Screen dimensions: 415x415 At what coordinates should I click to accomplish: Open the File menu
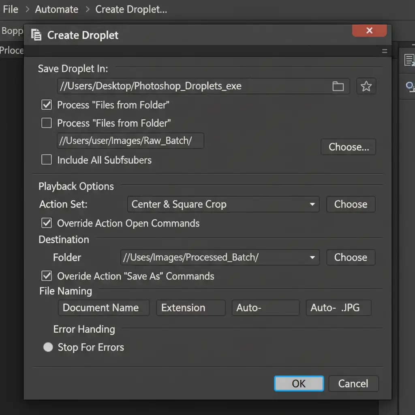[11, 9]
